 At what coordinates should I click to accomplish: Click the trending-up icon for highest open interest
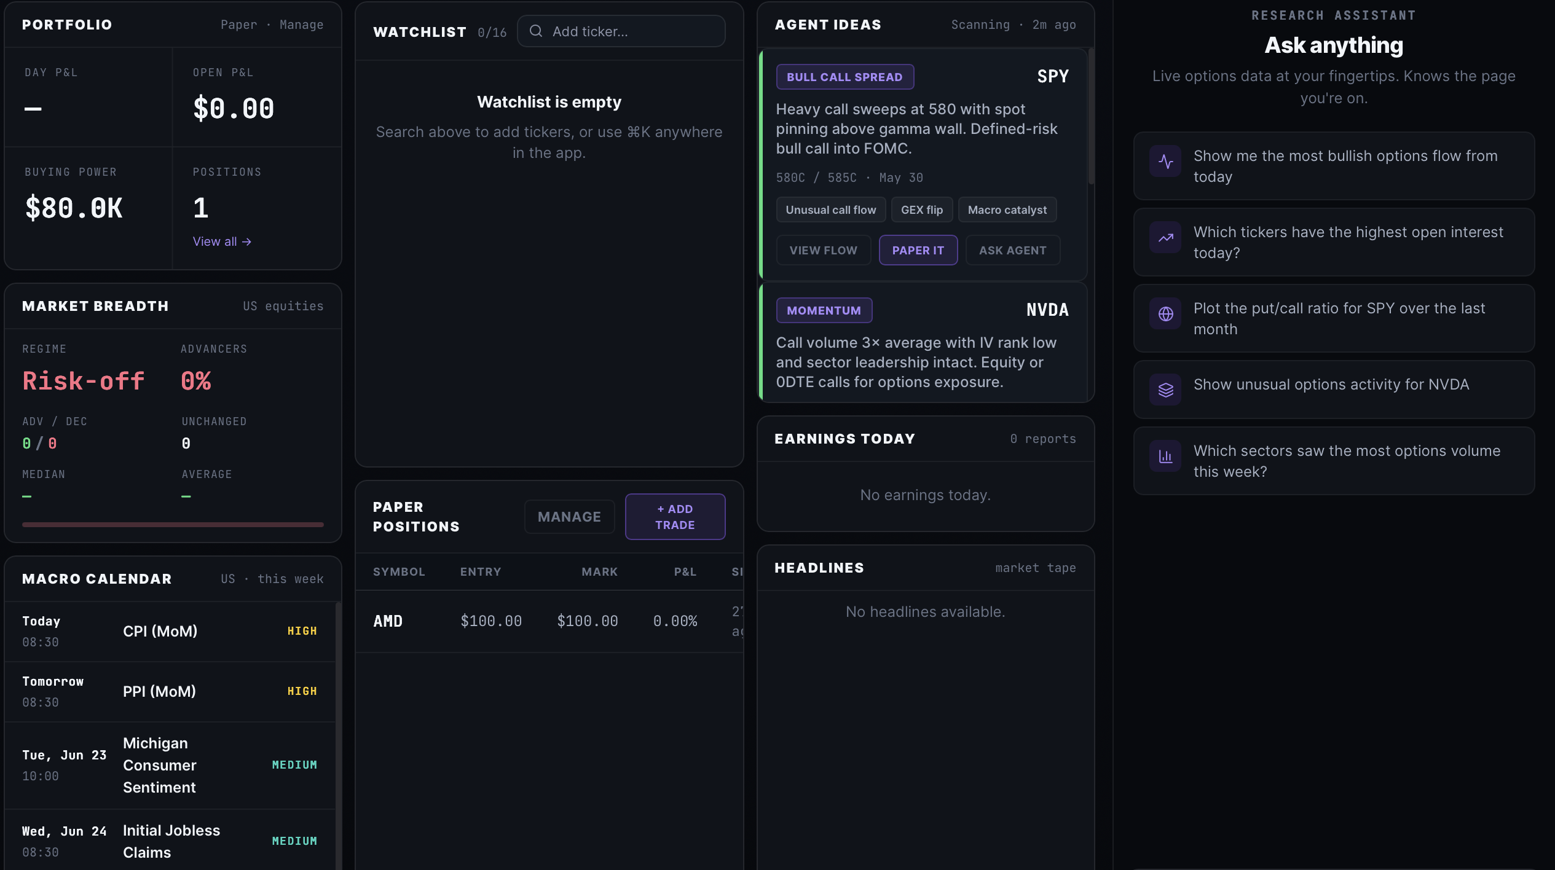coord(1165,238)
